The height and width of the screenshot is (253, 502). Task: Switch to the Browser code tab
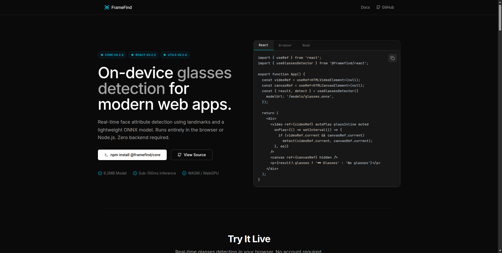pos(285,45)
